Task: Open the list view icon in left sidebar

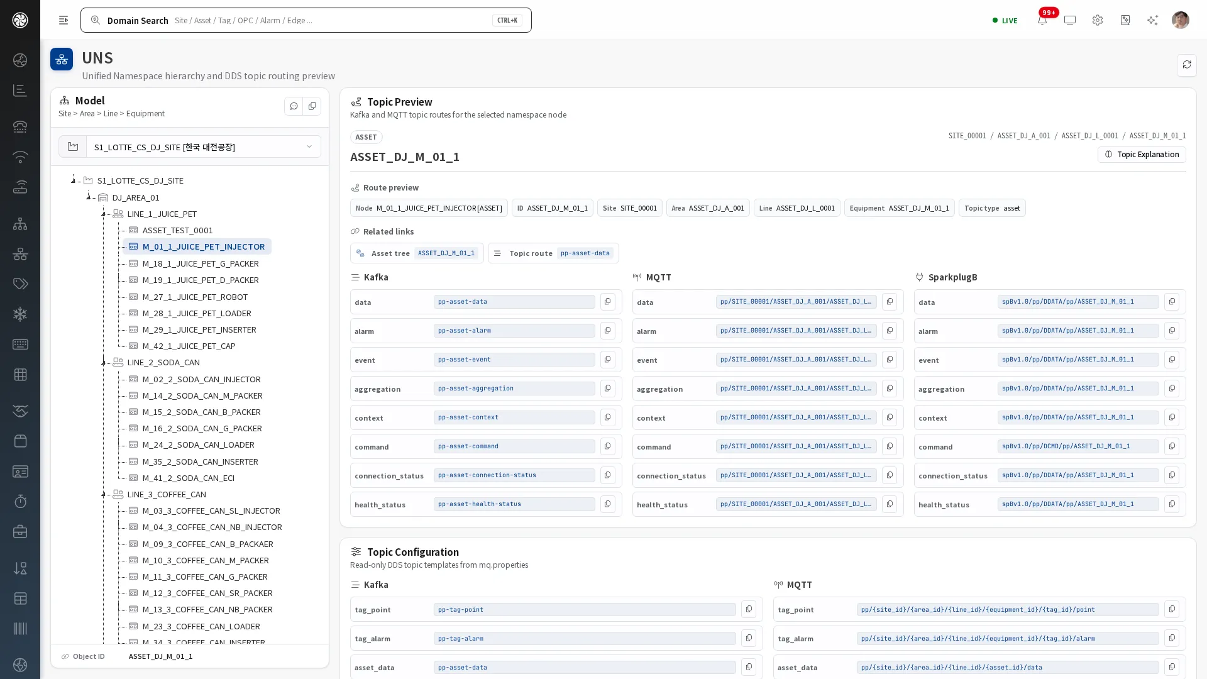Action: [20, 91]
